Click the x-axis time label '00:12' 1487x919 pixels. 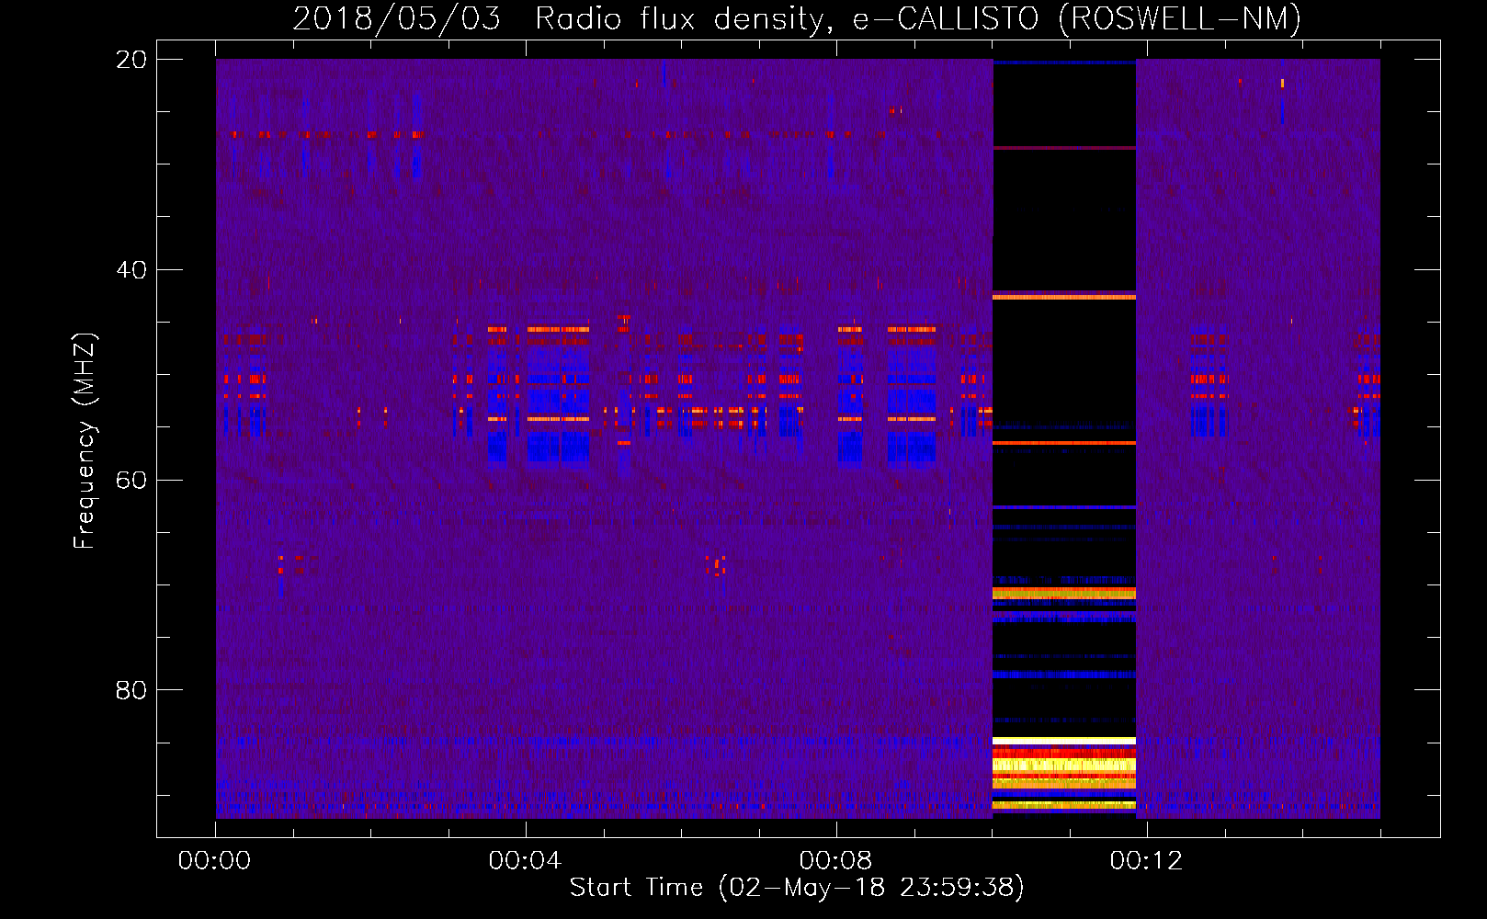click(x=1146, y=860)
